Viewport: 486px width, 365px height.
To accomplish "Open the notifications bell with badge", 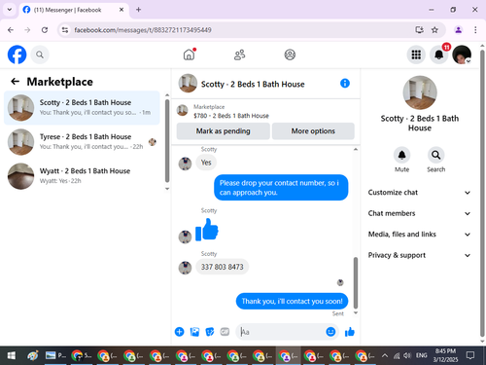I will [438, 55].
